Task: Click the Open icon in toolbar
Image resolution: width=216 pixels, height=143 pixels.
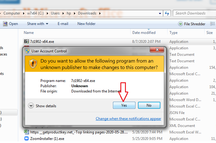Action: [x=5, y=24]
